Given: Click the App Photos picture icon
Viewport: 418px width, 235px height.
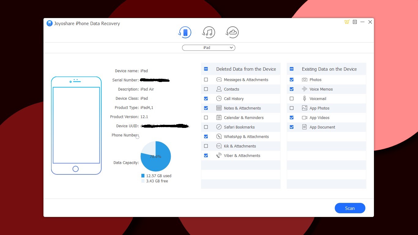Looking at the screenshot, I should [304, 108].
